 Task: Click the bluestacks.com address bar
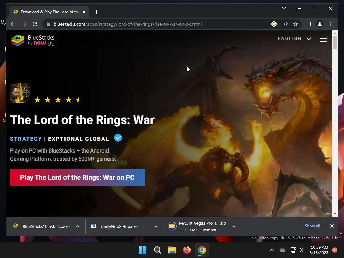click(x=128, y=24)
